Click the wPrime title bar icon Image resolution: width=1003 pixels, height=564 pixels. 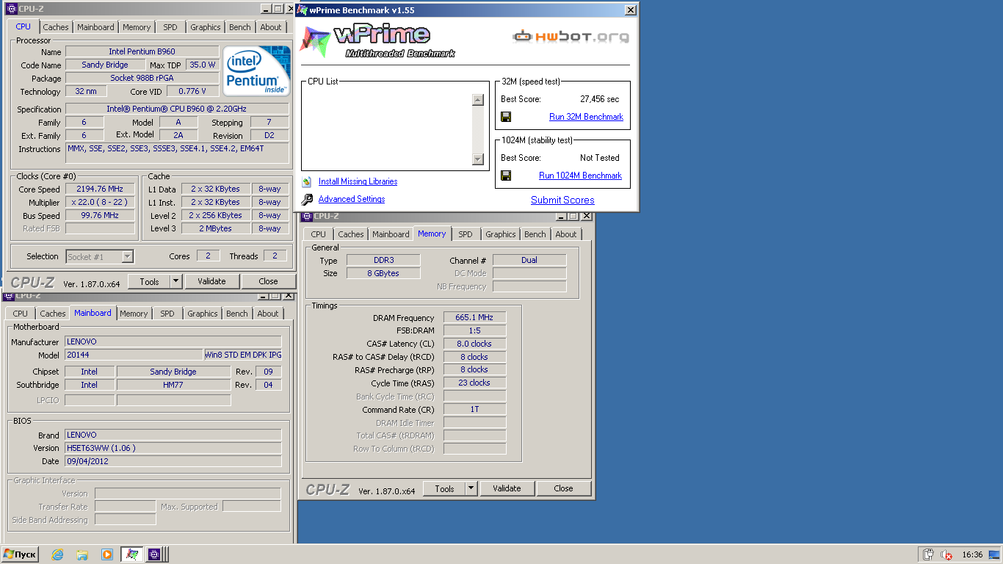[x=301, y=10]
